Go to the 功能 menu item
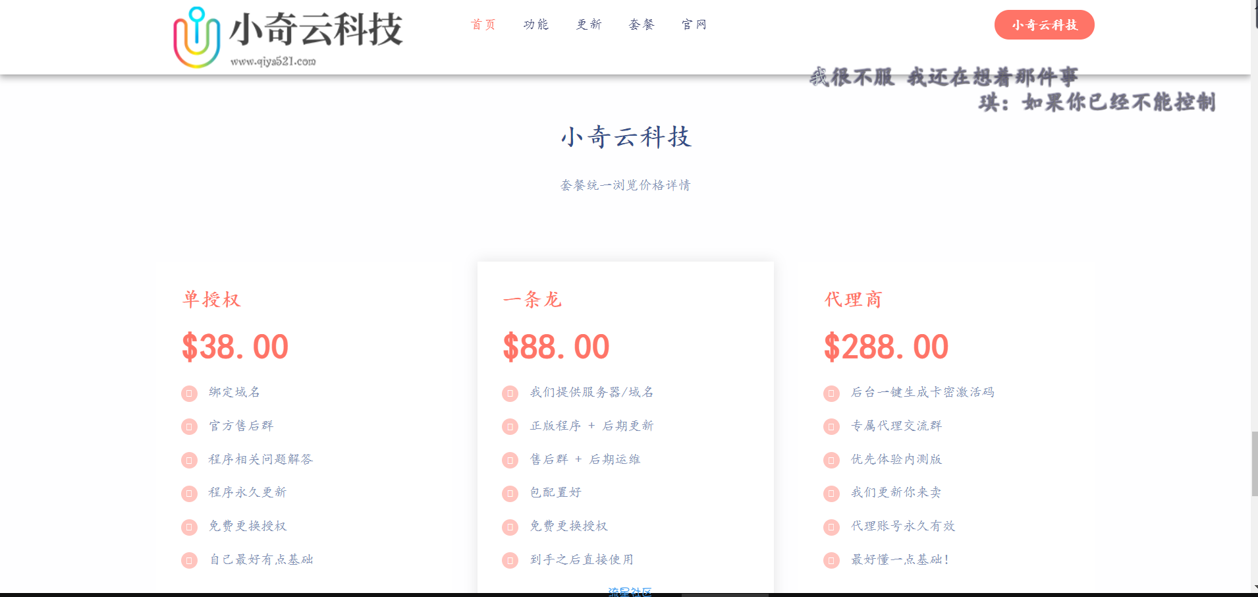 536,24
